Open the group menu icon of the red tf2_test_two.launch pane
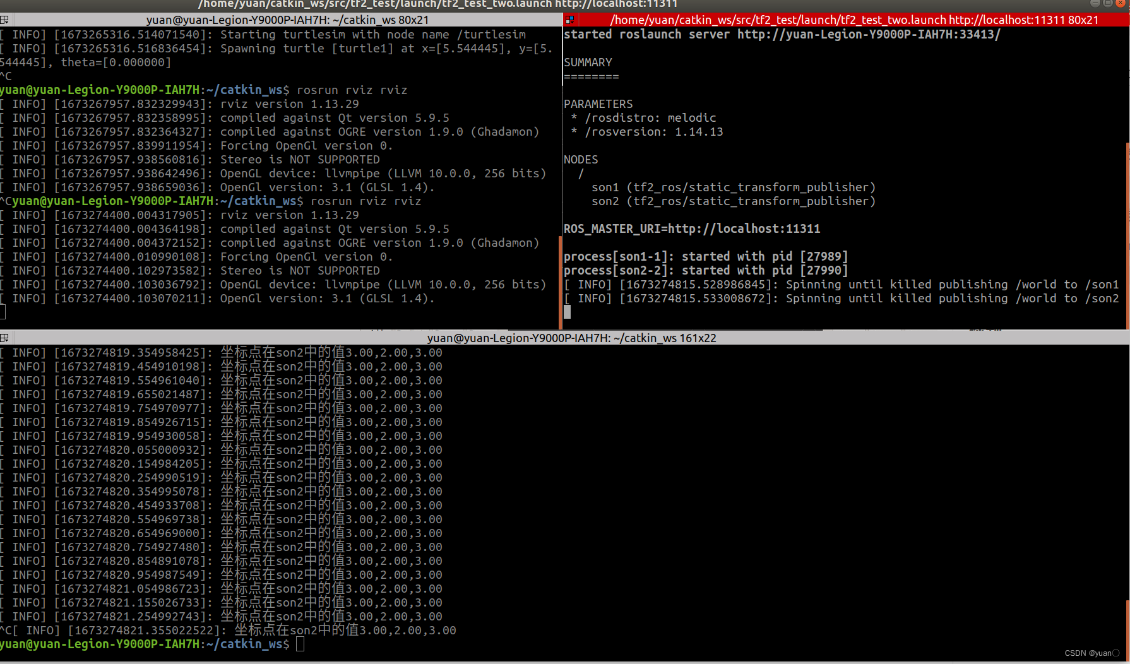 pyautogui.click(x=569, y=20)
